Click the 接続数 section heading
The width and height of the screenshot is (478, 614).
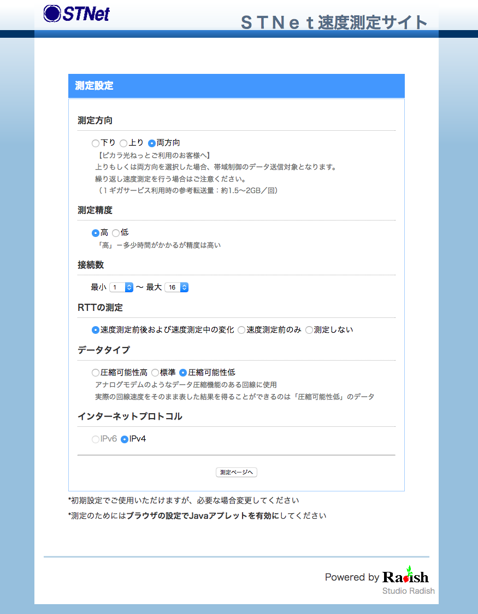pyautogui.click(x=91, y=265)
